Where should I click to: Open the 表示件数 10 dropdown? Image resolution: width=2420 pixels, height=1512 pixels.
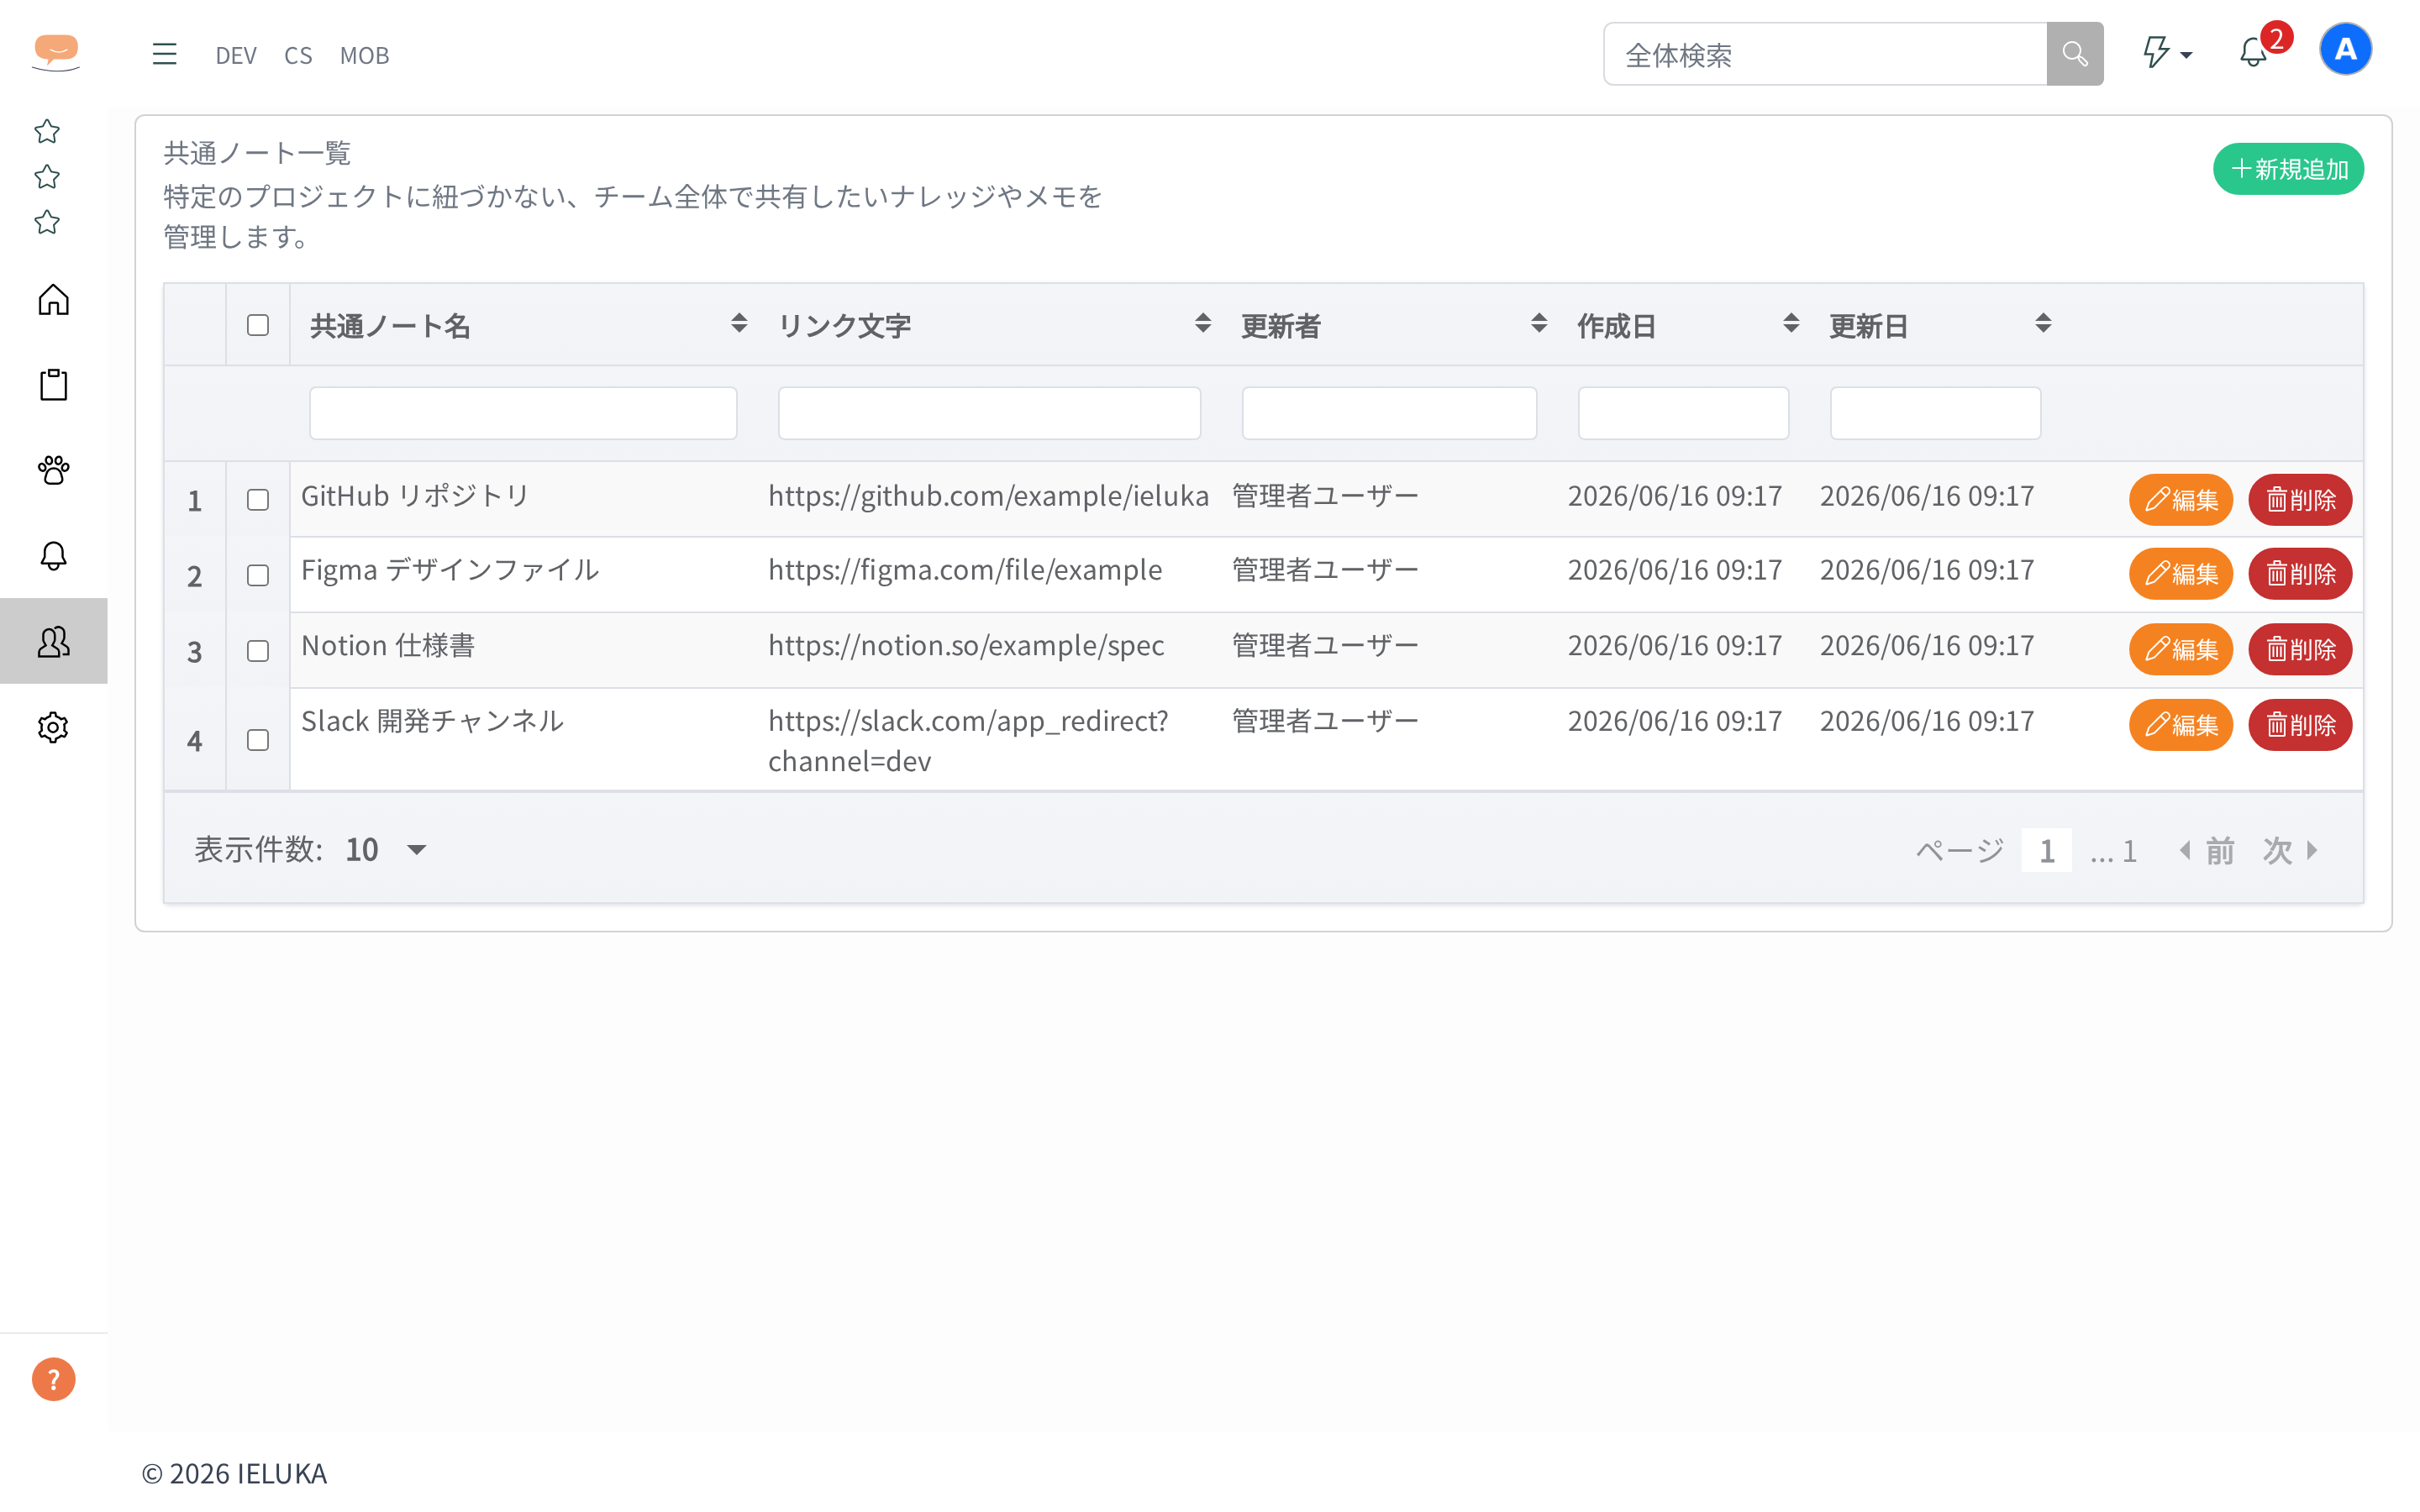(x=387, y=850)
